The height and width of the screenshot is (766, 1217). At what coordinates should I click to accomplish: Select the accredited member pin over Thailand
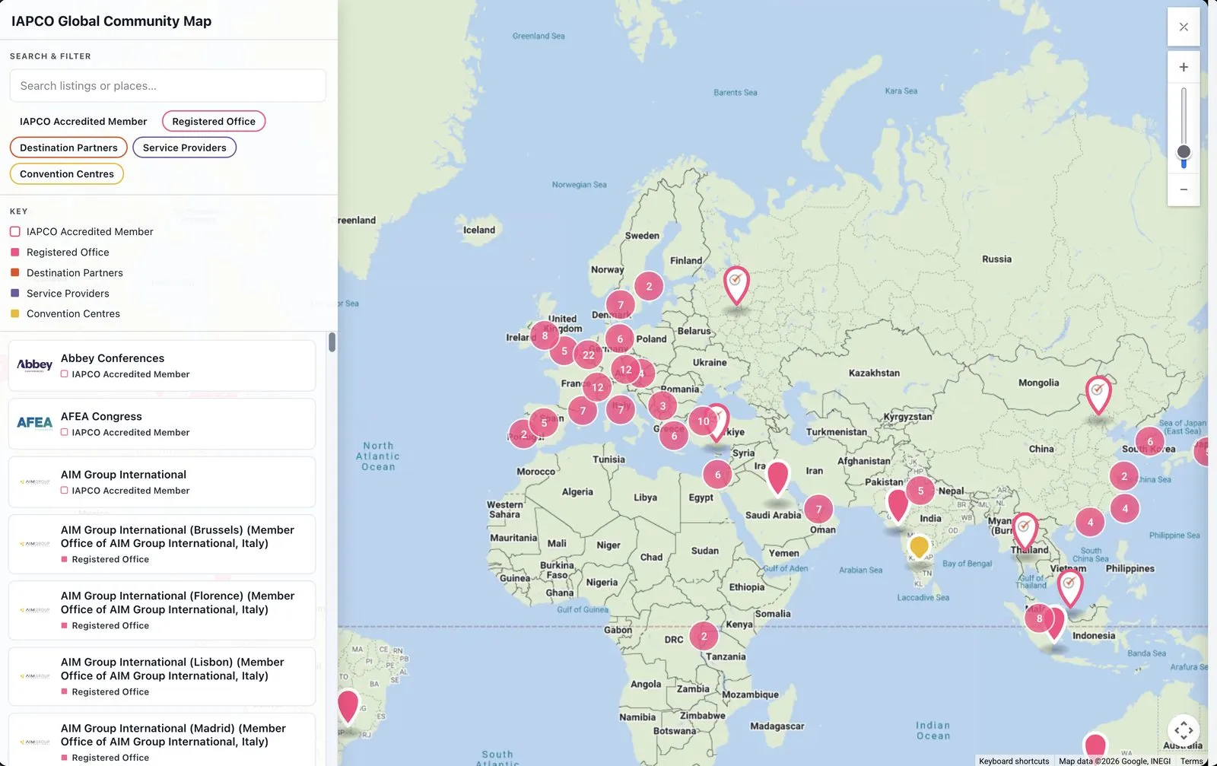point(1025,531)
